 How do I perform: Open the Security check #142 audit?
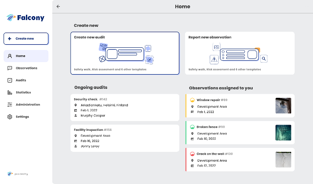[124, 107]
